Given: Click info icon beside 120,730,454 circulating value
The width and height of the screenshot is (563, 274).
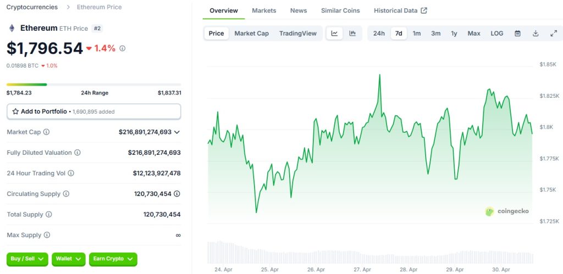Looking at the screenshot, I should pyautogui.click(x=177, y=194).
